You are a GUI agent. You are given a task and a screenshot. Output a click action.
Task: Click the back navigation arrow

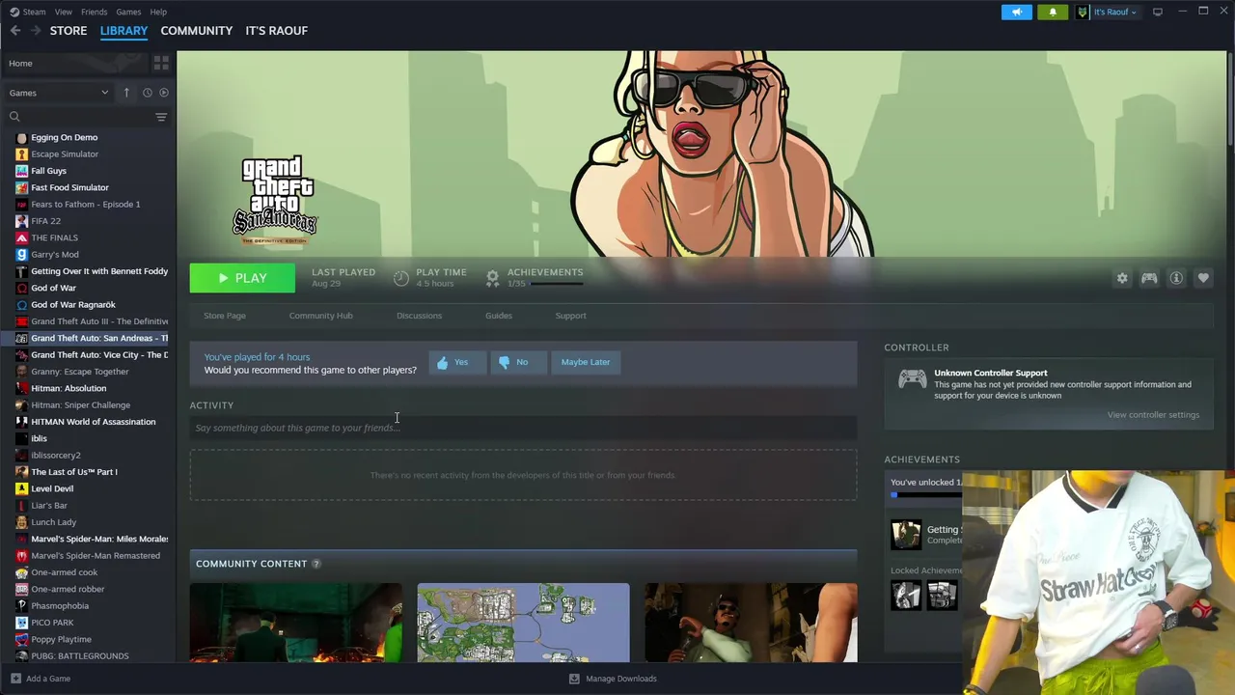(15, 31)
